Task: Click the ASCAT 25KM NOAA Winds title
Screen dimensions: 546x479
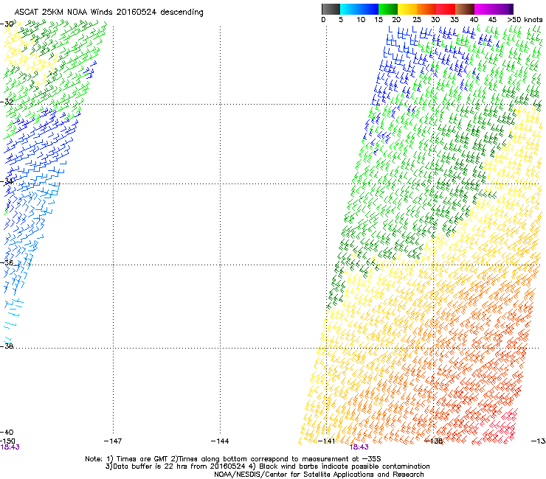Action: [108, 13]
